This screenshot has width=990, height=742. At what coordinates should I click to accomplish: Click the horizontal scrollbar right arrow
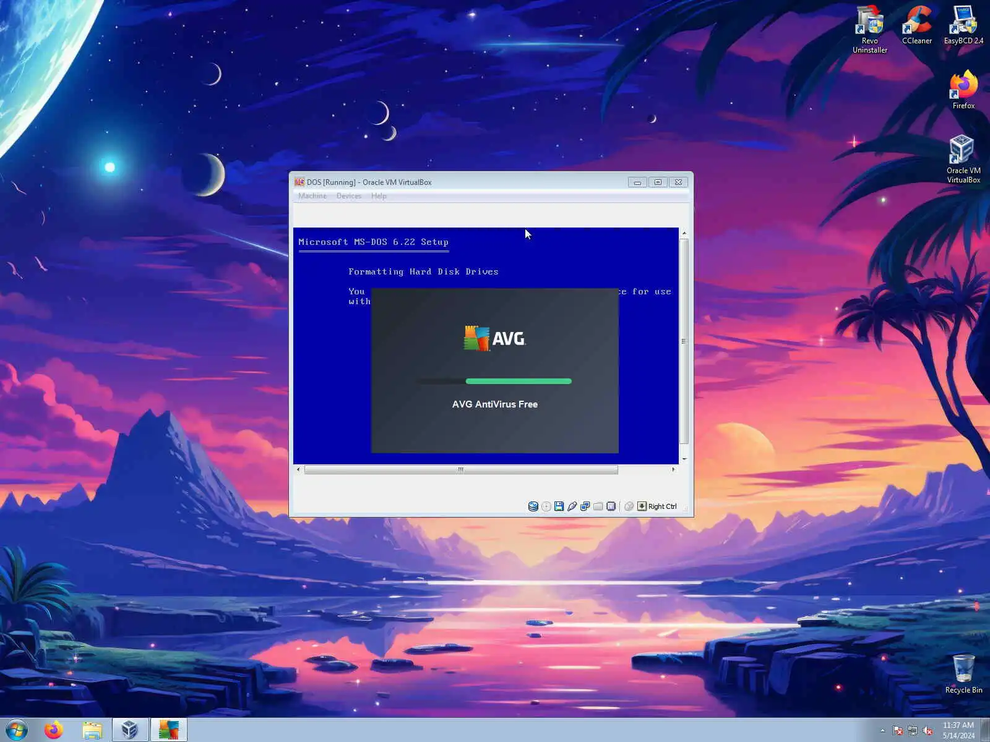pos(673,469)
